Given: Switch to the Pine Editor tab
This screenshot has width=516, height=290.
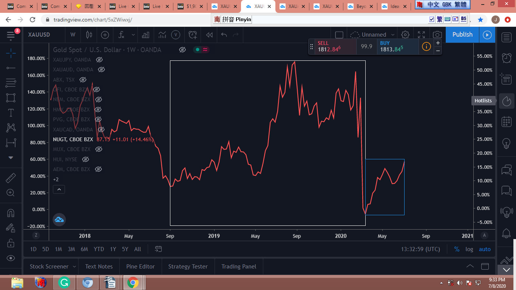Looking at the screenshot, I should 141,267.
